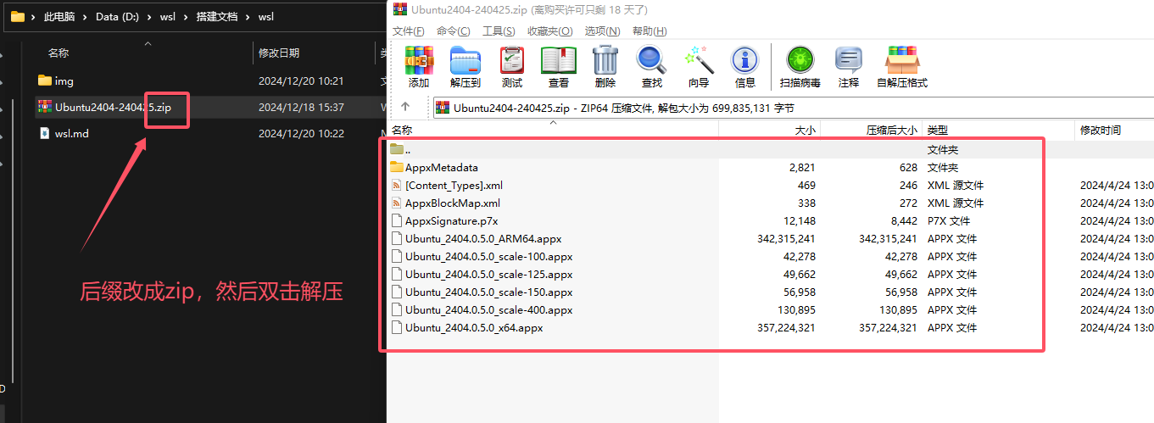Click the 信息 (Info) toolbar icon
The image size is (1154, 423).
(745, 60)
